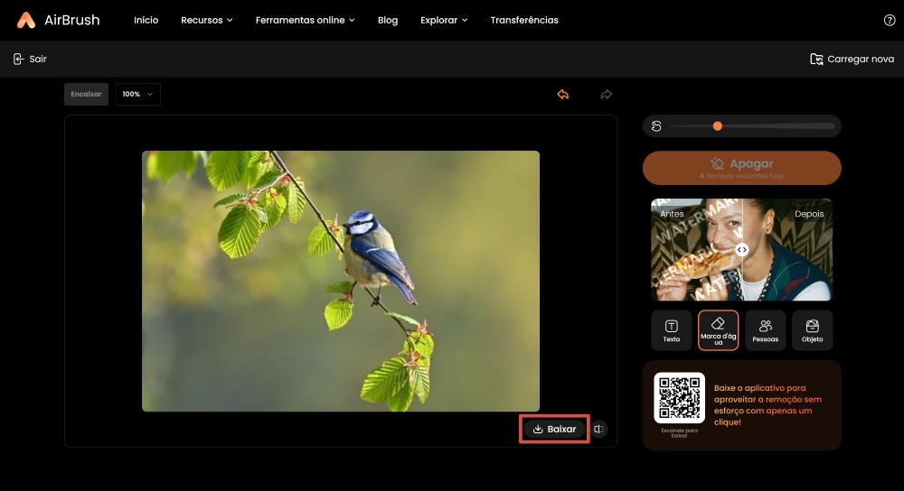This screenshot has height=491, width=904.
Task: Select the Objeto removal tool
Action: tap(813, 330)
